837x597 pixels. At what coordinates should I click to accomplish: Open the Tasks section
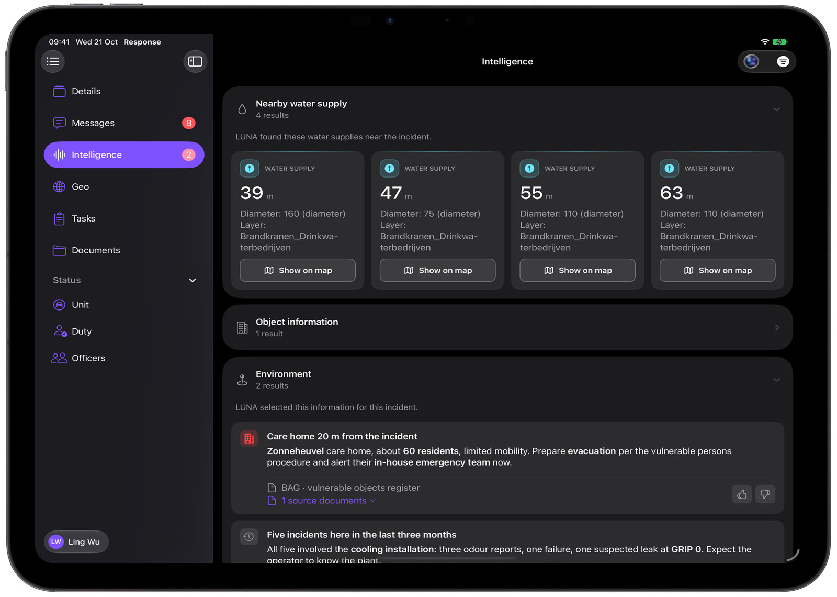coord(124,218)
